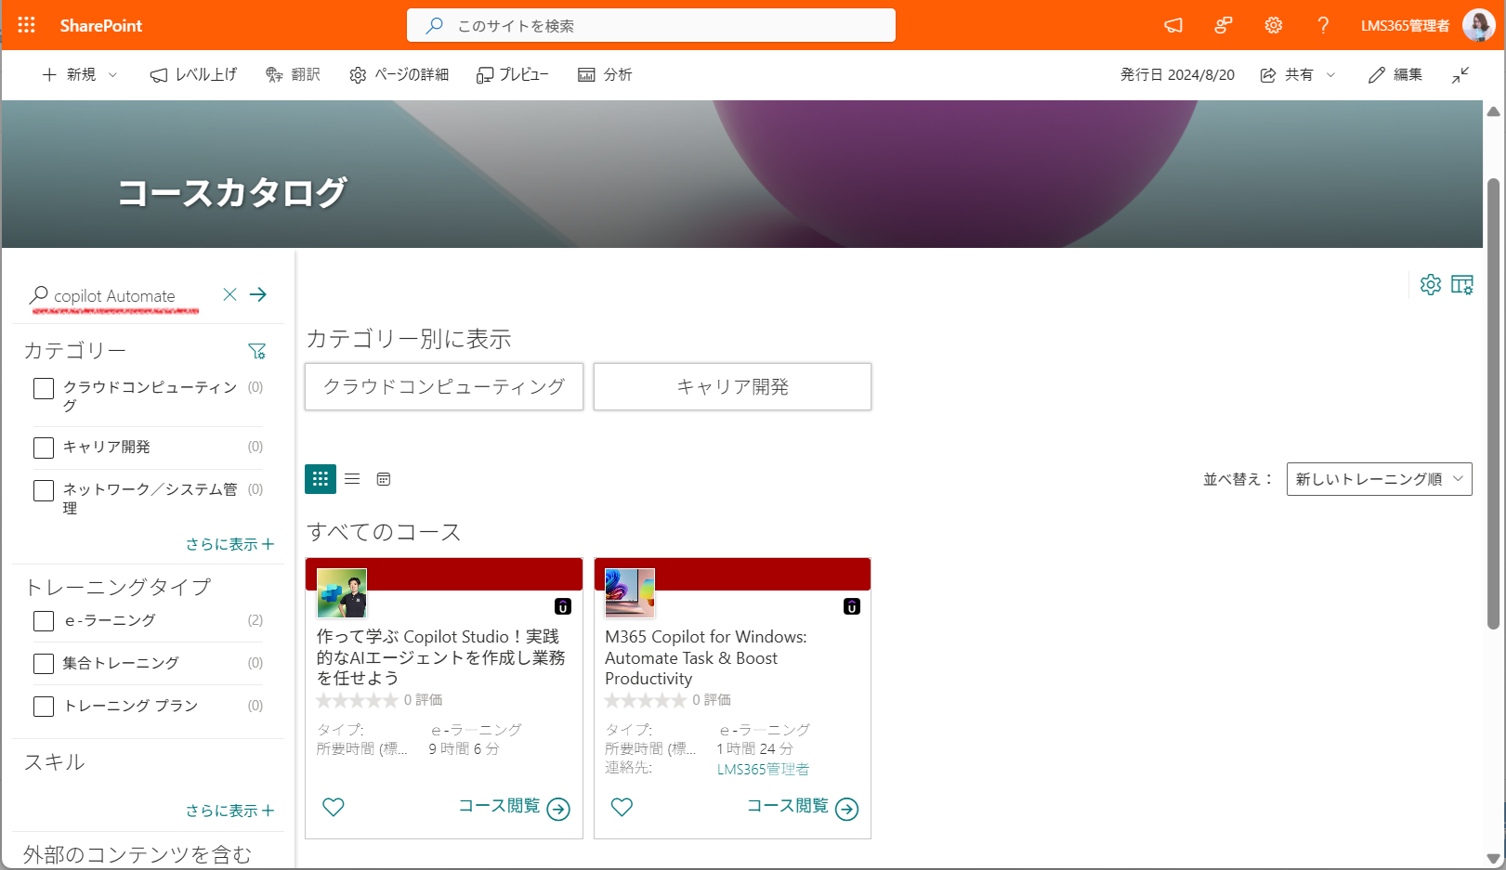The width and height of the screenshot is (1506, 870).
Task: Click the black badge on M365 Copilot card
Action: [852, 607]
